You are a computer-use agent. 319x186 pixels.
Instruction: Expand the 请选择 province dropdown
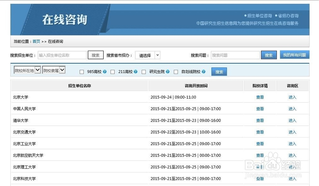pyautogui.click(x=148, y=55)
